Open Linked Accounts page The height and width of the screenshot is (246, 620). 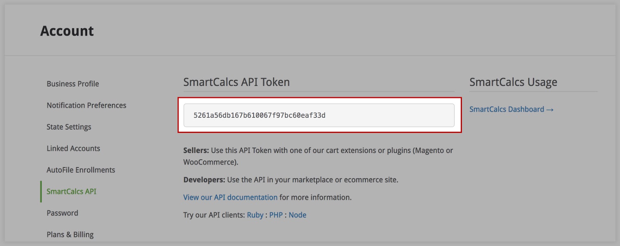[73, 148]
